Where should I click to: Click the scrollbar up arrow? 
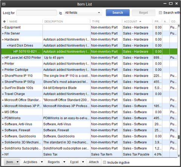pyautogui.click(x=179, y=26)
